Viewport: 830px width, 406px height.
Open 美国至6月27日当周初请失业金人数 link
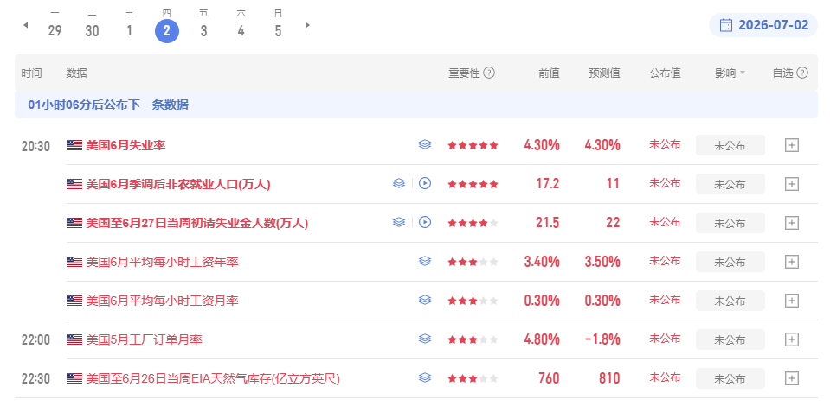coord(197,223)
